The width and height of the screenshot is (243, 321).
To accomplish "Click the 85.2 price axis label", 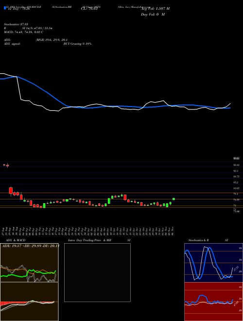I will pyautogui.click(x=236, y=182).
